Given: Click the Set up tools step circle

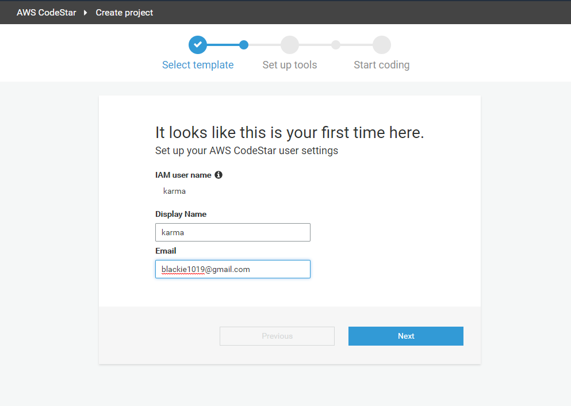Looking at the screenshot, I should [290, 44].
